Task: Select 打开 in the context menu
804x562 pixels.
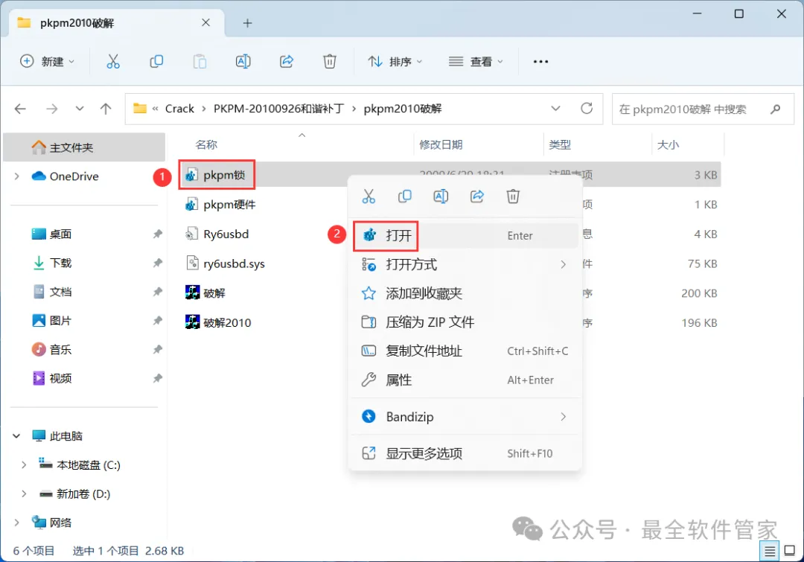Action: pos(465,235)
